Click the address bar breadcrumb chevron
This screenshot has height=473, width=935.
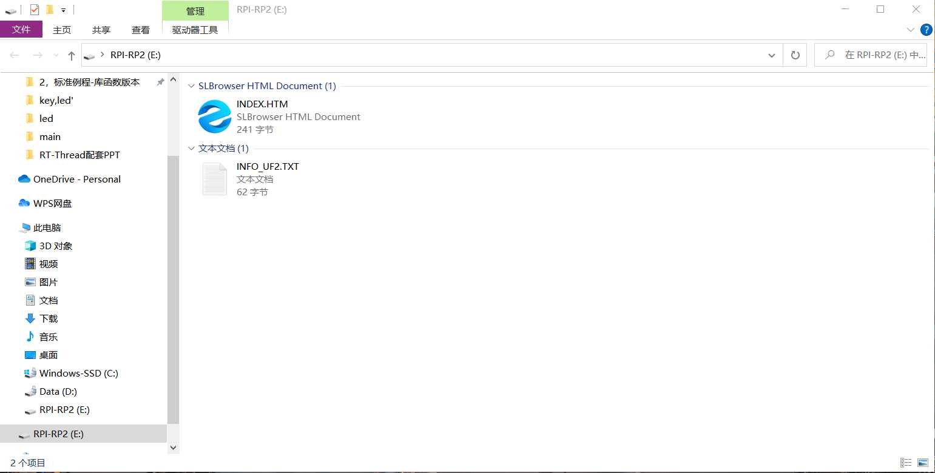pos(103,55)
